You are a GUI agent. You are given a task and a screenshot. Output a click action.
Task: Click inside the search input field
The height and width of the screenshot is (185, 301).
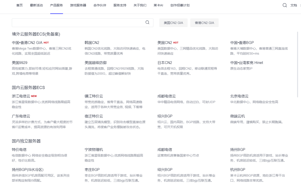pos(73,23)
